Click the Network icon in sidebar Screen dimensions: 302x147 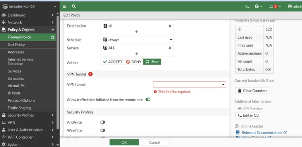coord(4,22)
